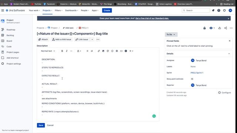Screen dimensions: 237x133
Task: Click the Grammarly icon in editor
Action: pos(154,116)
